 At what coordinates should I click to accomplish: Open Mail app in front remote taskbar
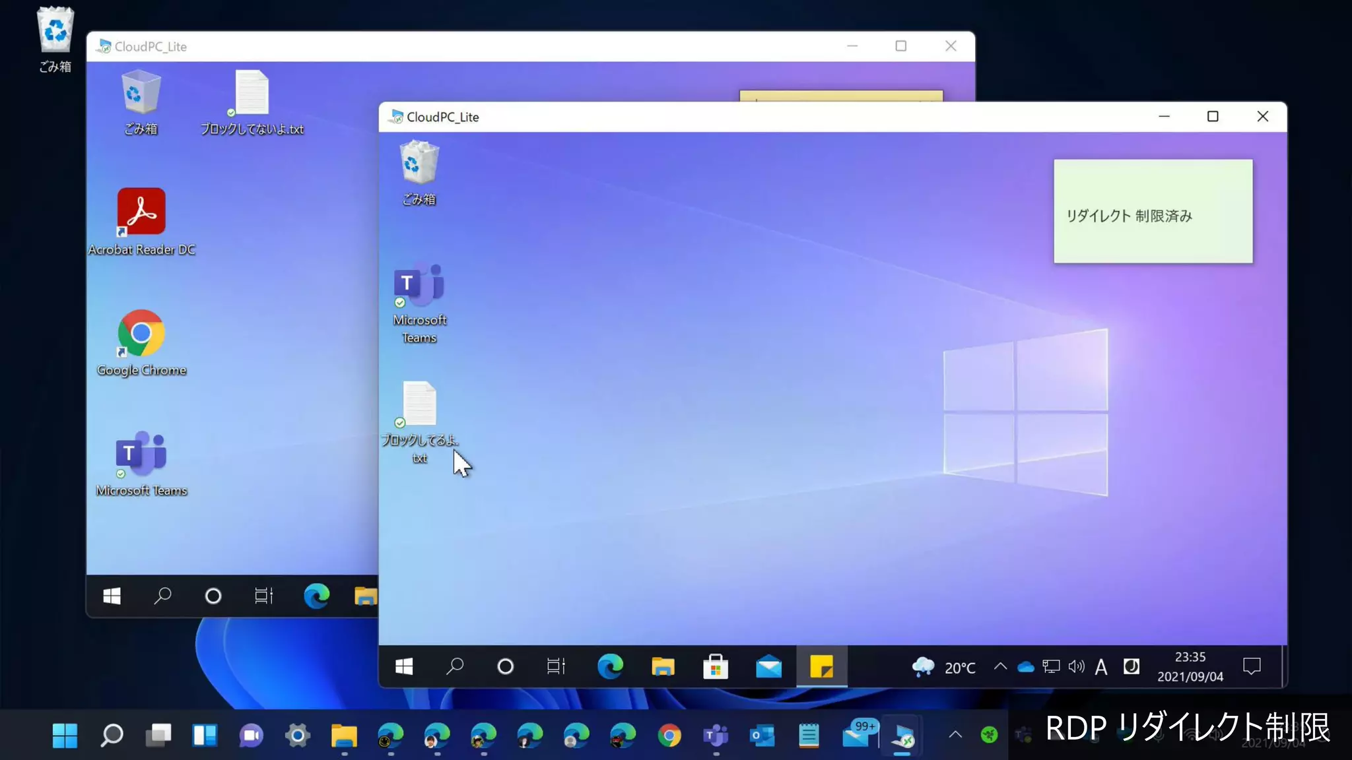768,667
